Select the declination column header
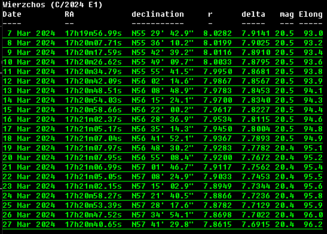Viewport: 327px width, 234px height. (x=157, y=14)
